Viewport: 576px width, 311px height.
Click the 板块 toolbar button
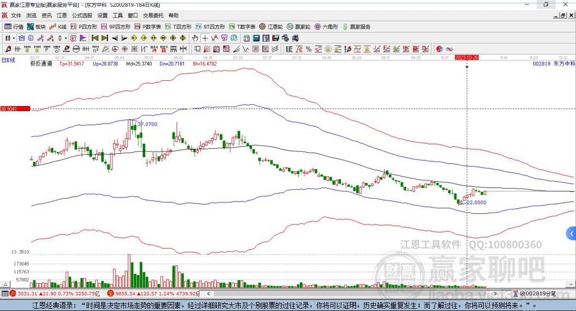coord(37,27)
